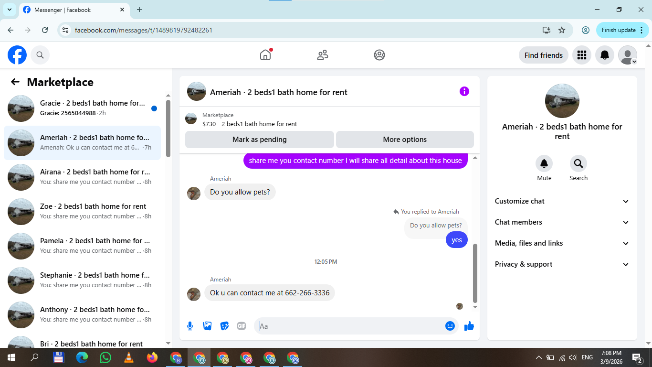Expand Media, files and links section
The height and width of the screenshot is (367, 652).
pyautogui.click(x=562, y=243)
